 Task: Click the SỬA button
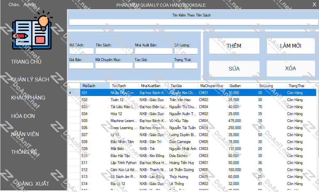click(234, 69)
